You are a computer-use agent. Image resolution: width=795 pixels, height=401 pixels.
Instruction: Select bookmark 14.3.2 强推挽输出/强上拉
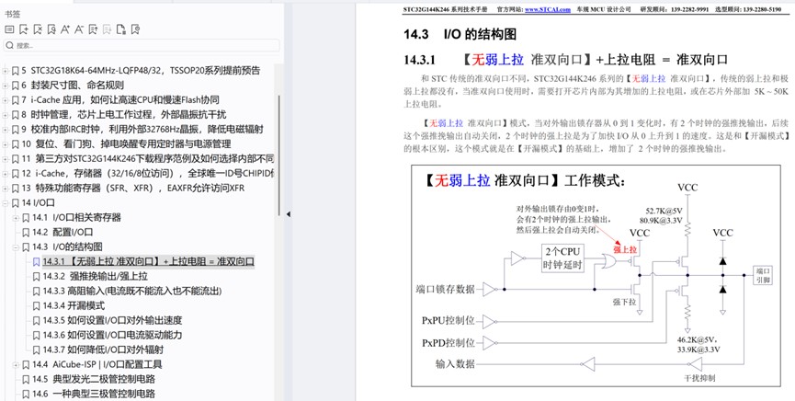(x=96, y=277)
